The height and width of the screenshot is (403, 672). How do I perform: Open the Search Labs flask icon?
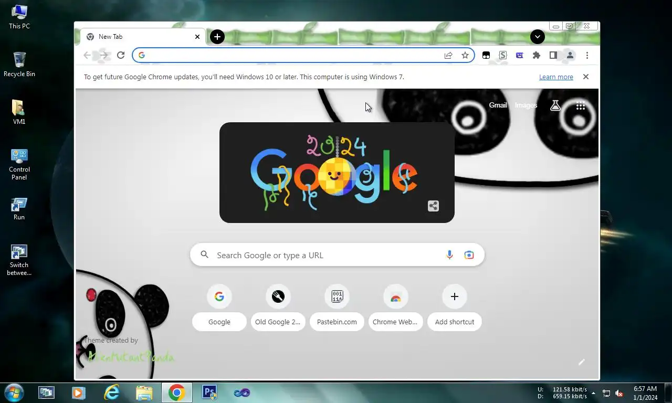point(555,105)
